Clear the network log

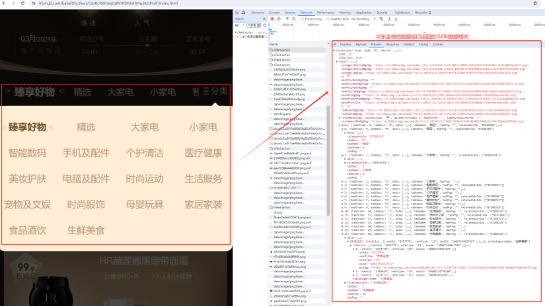click(x=278, y=19)
